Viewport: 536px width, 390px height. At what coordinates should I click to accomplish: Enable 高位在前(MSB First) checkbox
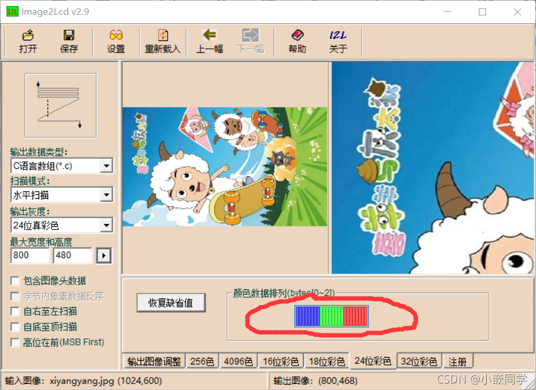pos(15,342)
